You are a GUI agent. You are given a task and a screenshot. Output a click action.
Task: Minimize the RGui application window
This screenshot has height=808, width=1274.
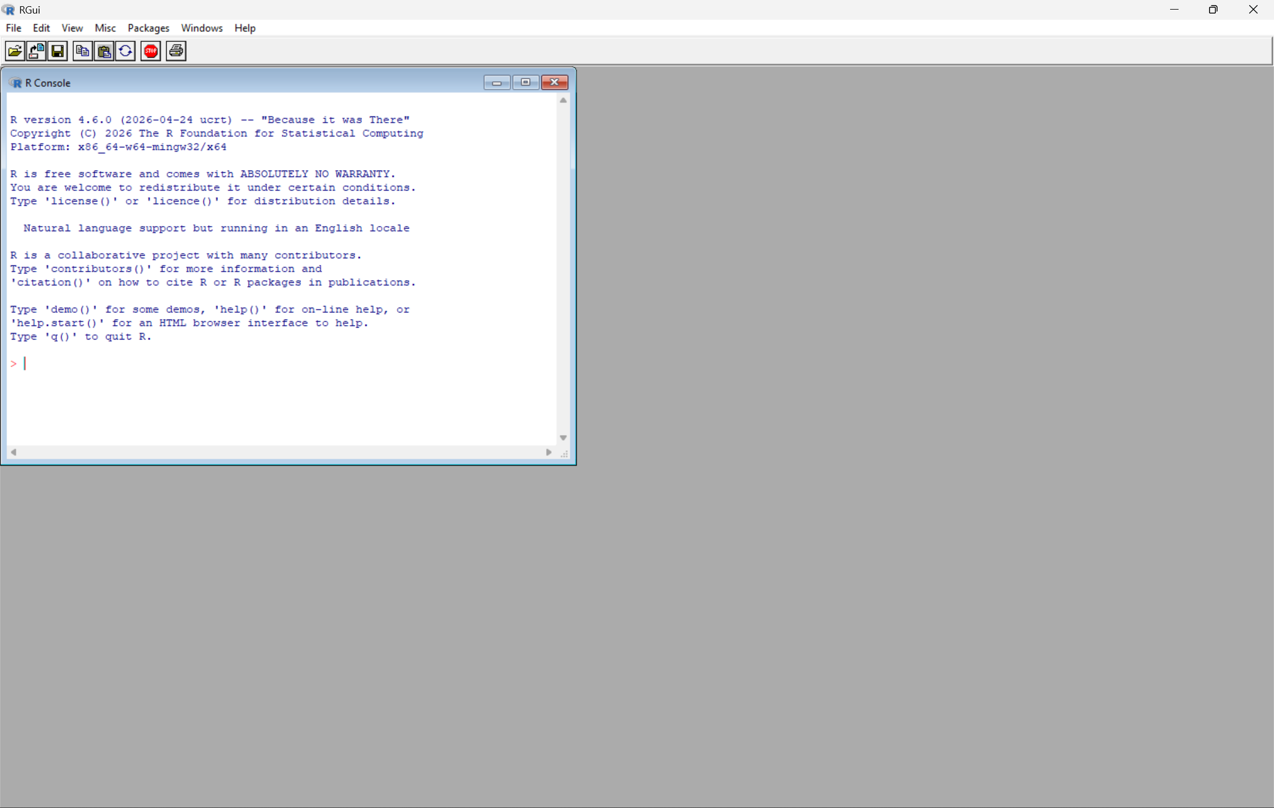[x=1174, y=10]
